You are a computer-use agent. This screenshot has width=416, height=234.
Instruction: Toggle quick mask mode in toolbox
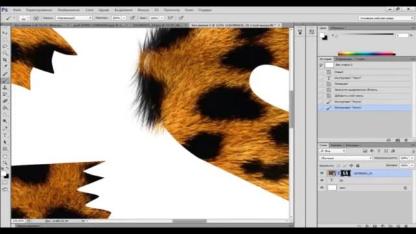pyautogui.click(x=5, y=183)
